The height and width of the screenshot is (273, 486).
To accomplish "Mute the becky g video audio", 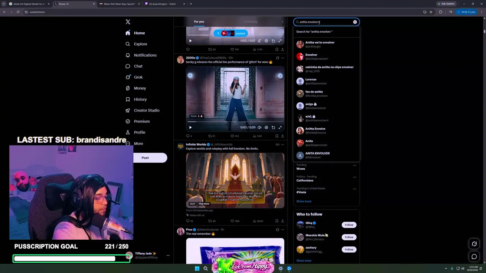I will pyautogui.click(x=259, y=127).
